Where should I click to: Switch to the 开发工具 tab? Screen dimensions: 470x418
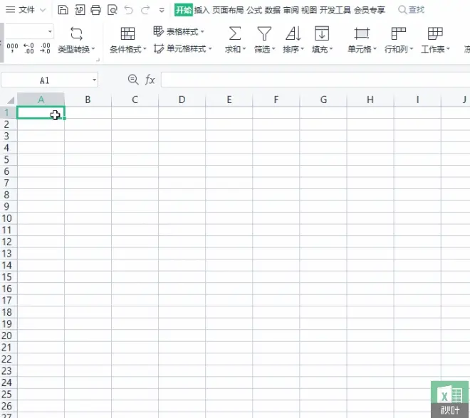click(335, 10)
